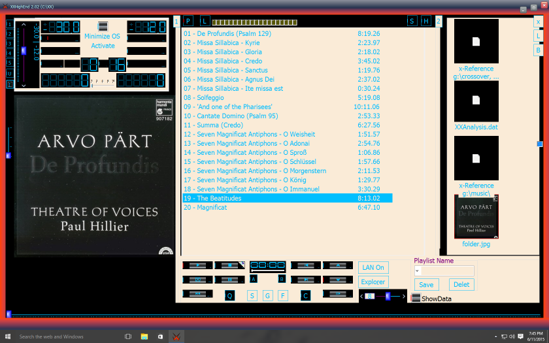The image size is (549, 343).
Task: Click the volume slider handle
Action: (24, 51)
